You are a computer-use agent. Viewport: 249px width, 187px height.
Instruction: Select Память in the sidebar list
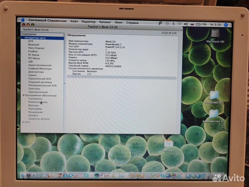(x=33, y=75)
